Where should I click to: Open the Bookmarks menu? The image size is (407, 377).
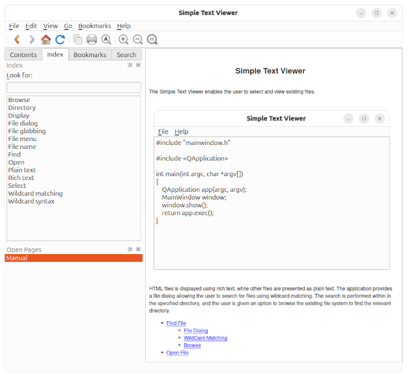coord(94,26)
